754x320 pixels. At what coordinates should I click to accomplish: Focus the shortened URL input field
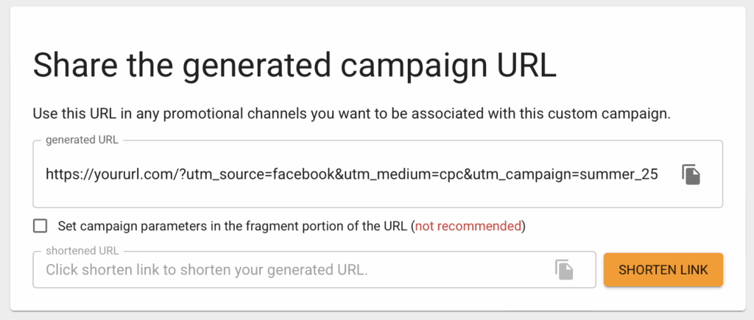(x=314, y=269)
